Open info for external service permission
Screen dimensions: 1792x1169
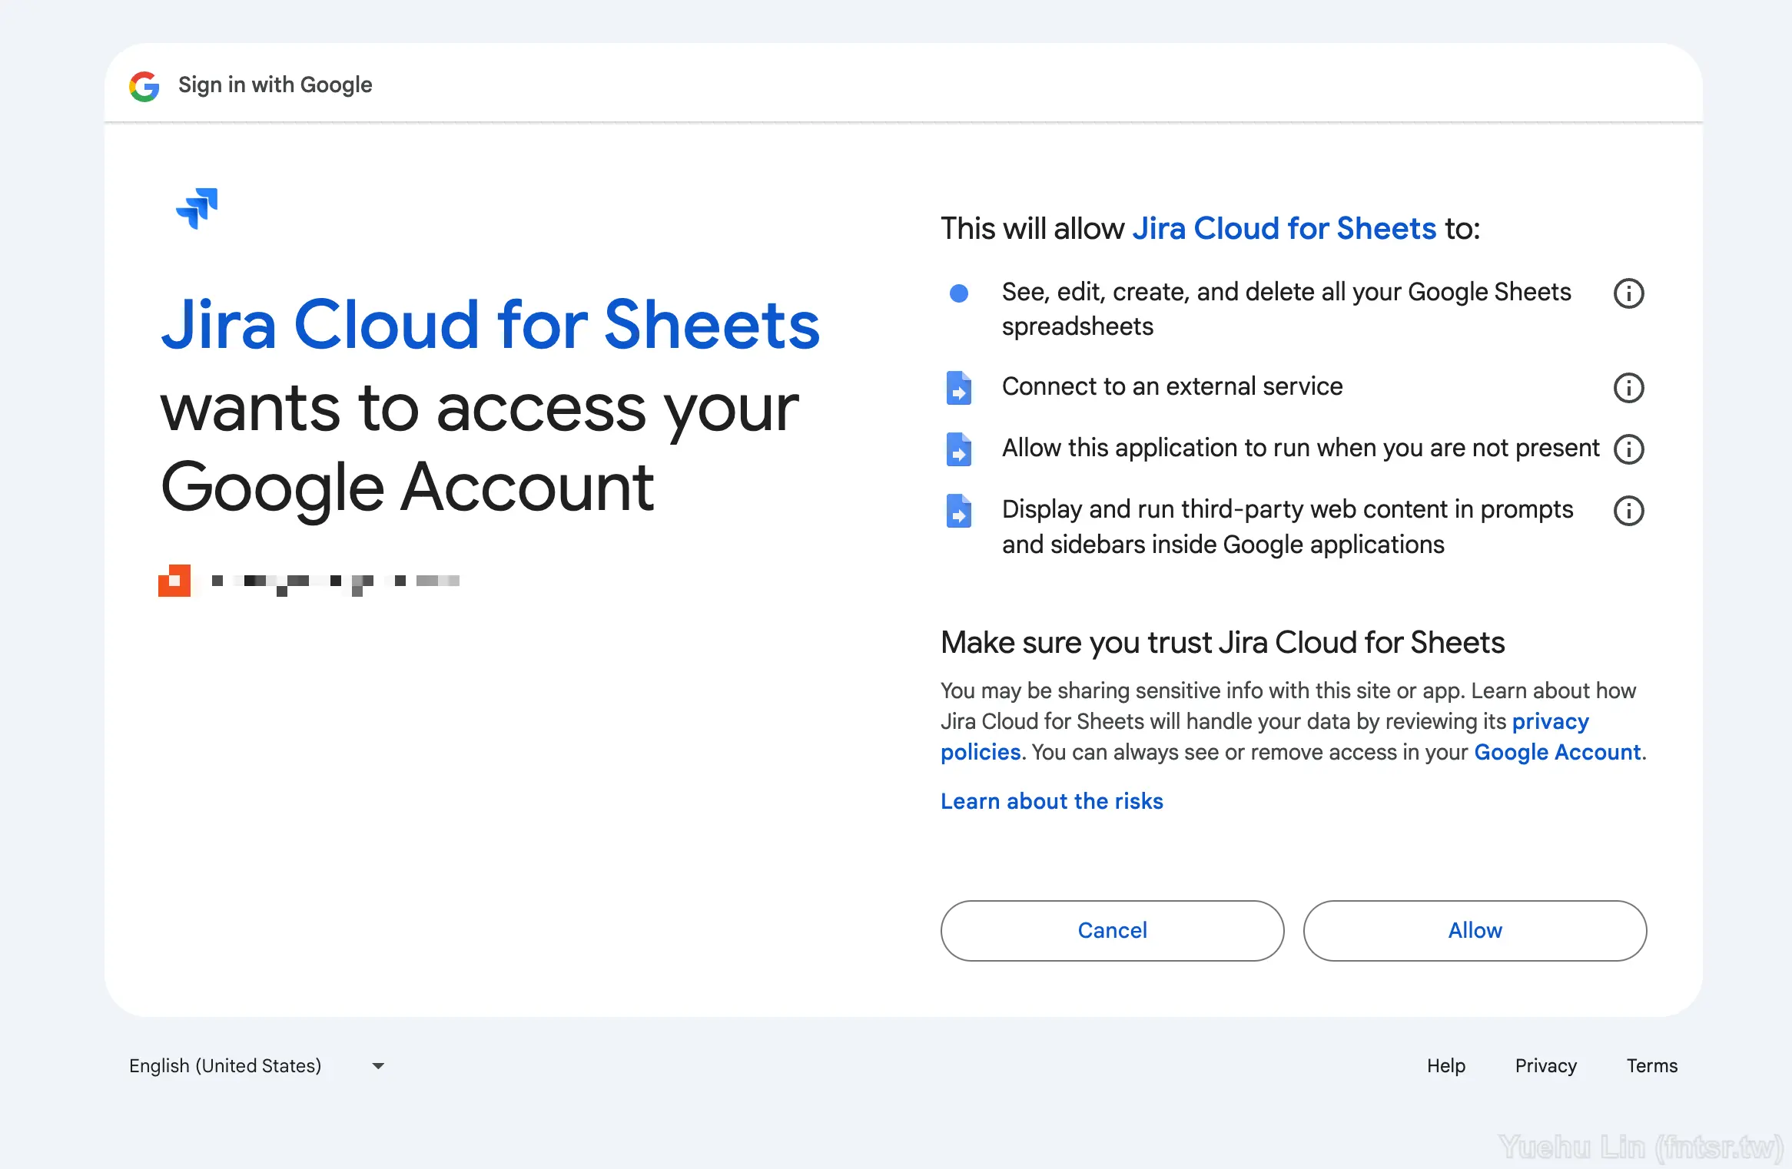1628,388
